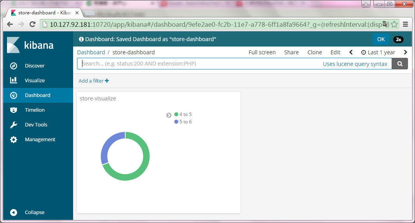Click store-visualize panel title

coord(98,99)
